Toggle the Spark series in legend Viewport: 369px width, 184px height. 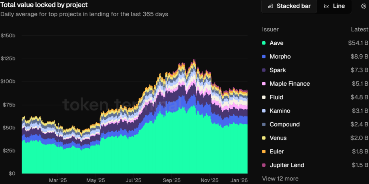277,70
